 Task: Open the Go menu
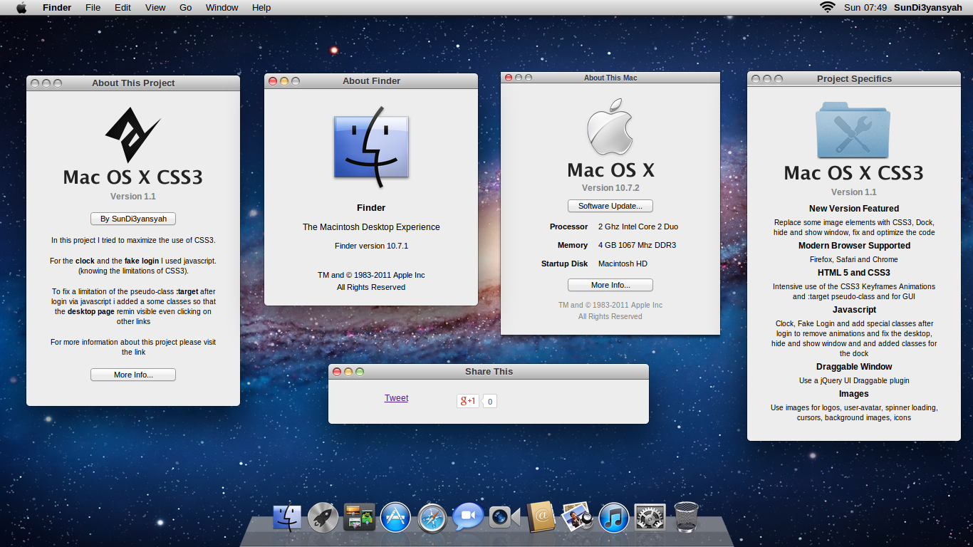(x=186, y=7)
